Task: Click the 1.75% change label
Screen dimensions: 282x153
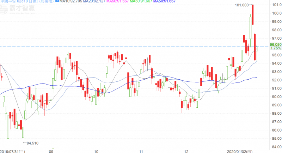Action: (275, 48)
